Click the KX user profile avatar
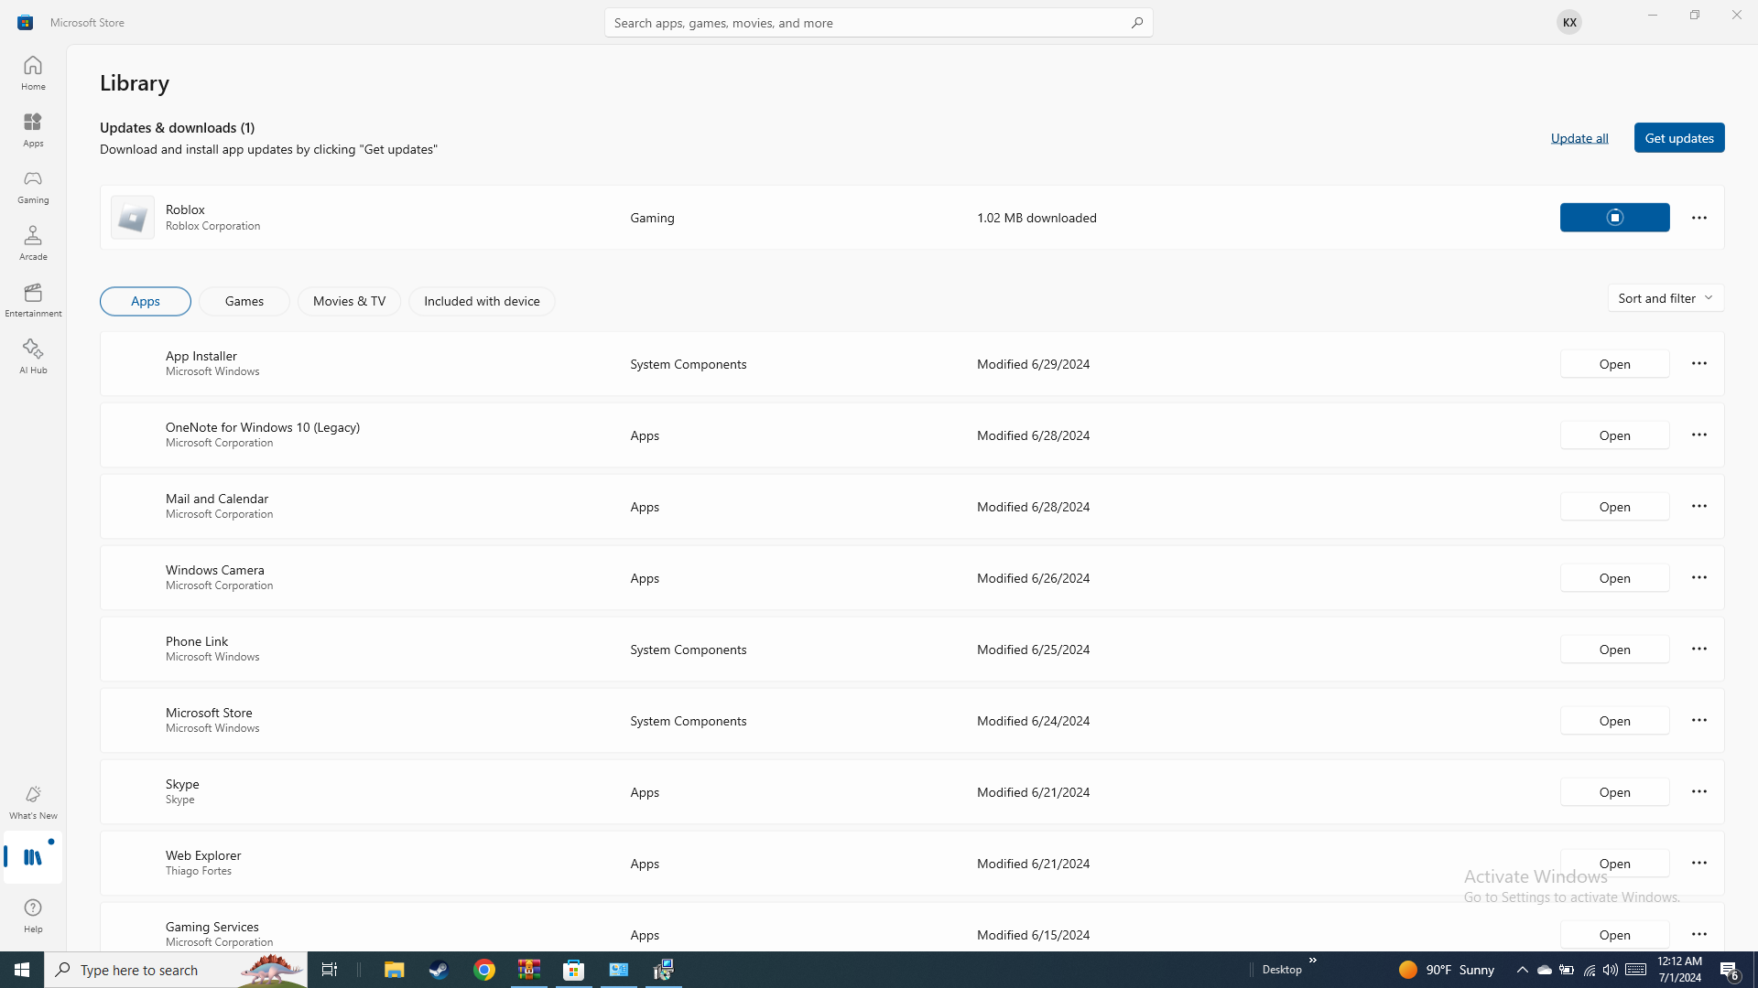 1568,22
